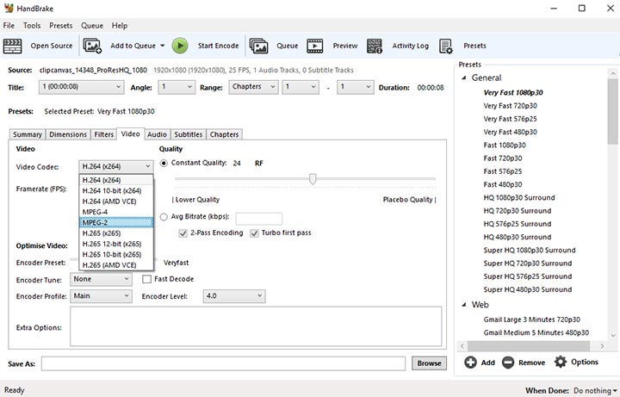Click the Browse button

point(429,363)
